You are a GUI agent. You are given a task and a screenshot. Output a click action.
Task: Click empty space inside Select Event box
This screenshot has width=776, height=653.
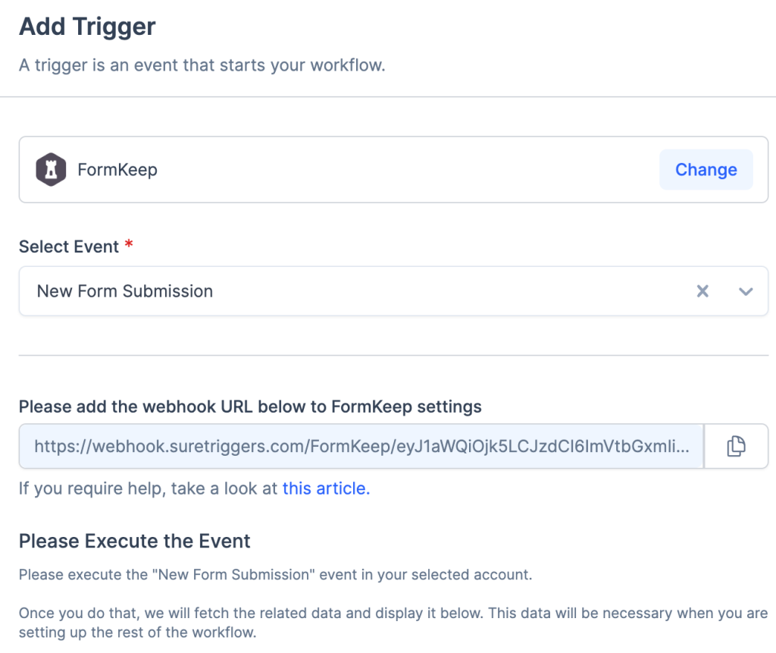tap(455, 291)
